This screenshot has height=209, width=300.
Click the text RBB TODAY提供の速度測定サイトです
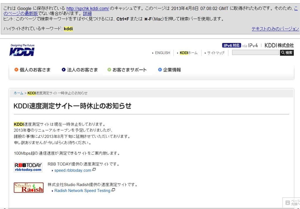pyautogui.click(x=83, y=164)
